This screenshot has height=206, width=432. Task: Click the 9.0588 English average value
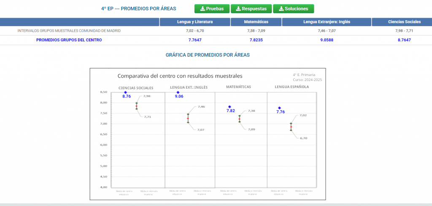click(327, 40)
